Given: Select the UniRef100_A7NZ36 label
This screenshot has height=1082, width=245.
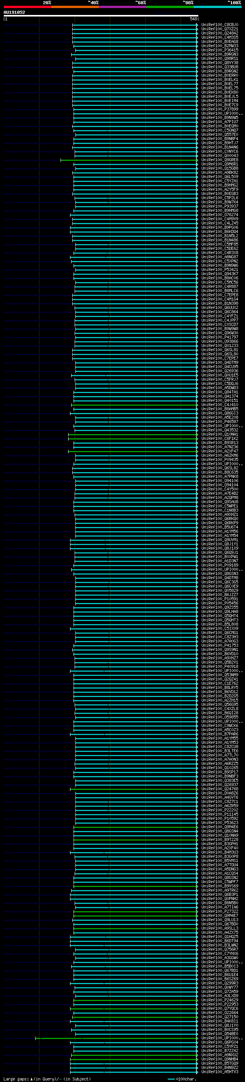Looking at the screenshot, I should pyautogui.click(x=219, y=447).
